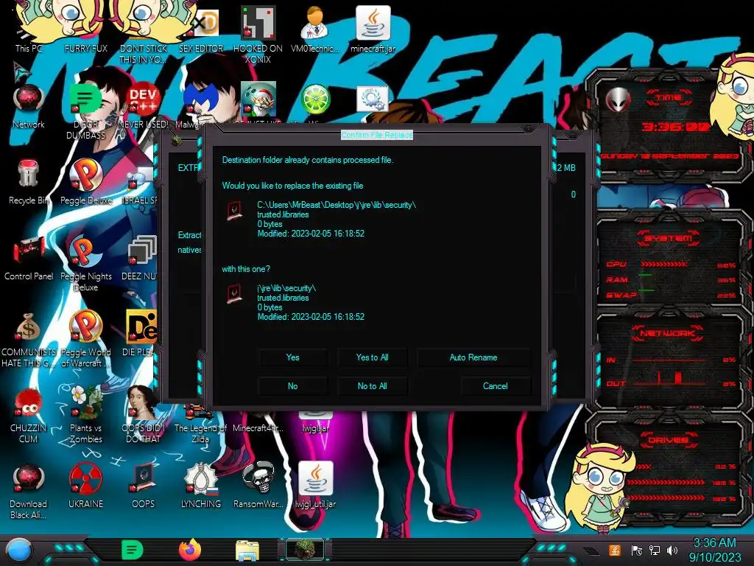
Task: Open the HOOKED ON XONIX shortcut
Action: (258, 35)
